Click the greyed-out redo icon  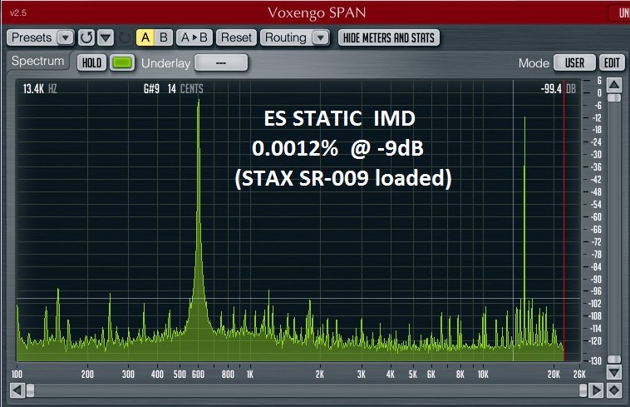click(125, 37)
